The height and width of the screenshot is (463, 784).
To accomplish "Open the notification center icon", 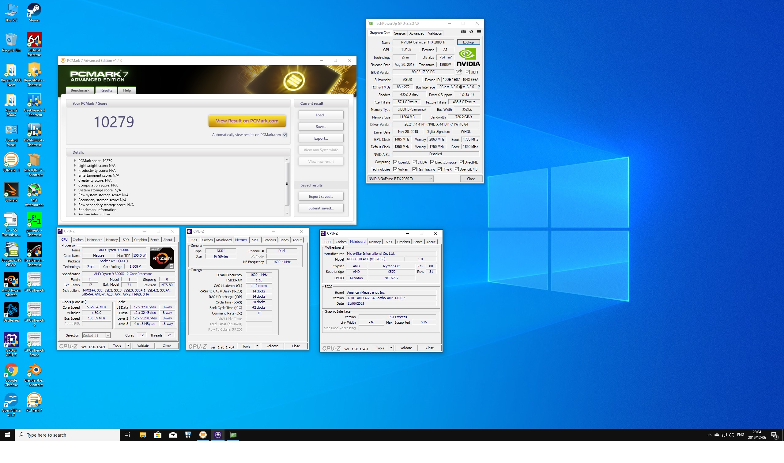I will [774, 435].
